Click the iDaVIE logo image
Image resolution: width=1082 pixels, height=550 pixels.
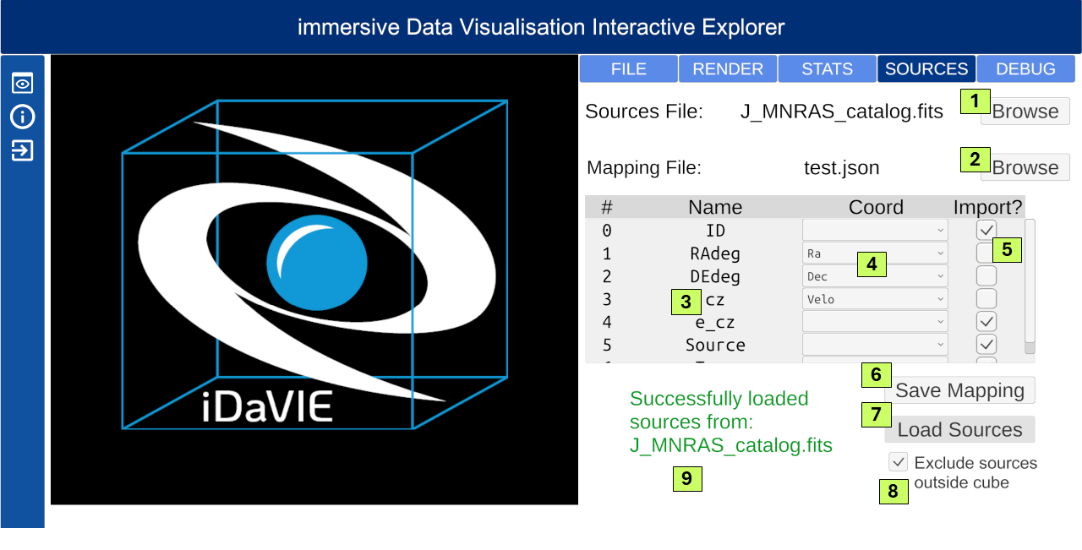[x=314, y=280]
